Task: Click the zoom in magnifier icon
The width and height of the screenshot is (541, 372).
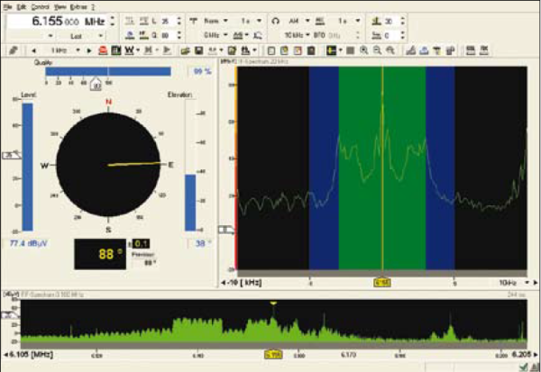Action: tap(364, 48)
